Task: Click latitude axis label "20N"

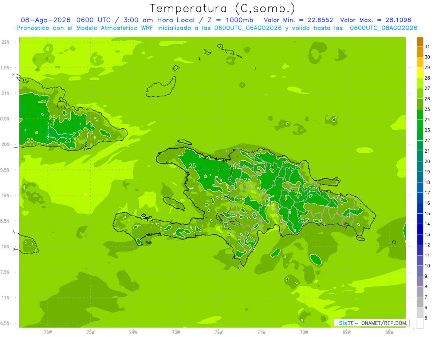Action: click(5, 144)
